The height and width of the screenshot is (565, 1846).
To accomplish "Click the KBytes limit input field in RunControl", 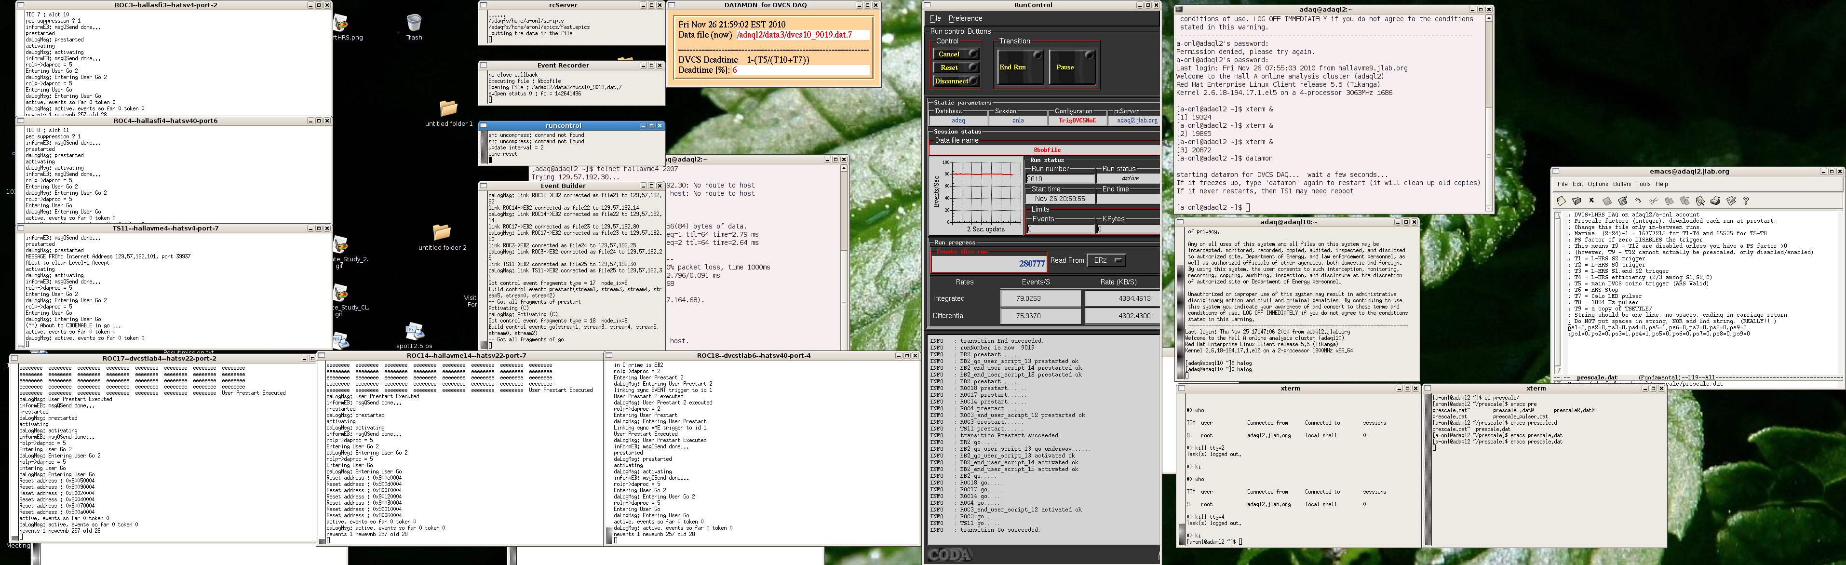I will pos(1128,229).
